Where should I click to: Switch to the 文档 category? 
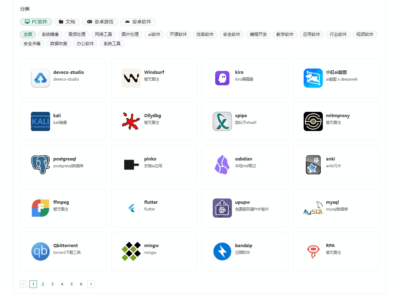coord(67,22)
